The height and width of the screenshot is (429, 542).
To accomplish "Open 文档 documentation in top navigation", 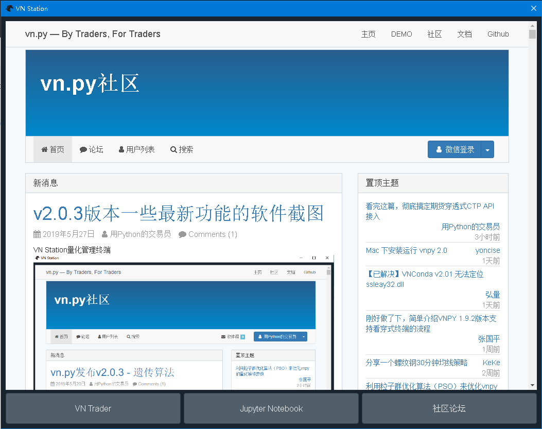I will click(464, 34).
